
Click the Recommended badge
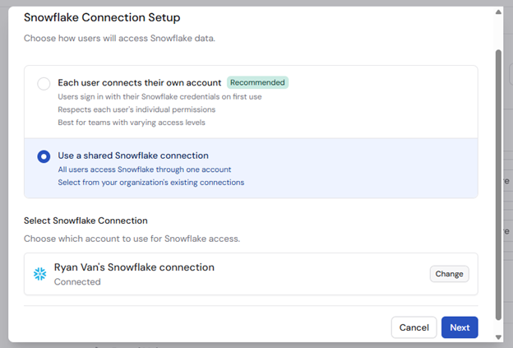click(x=257, y=82)
